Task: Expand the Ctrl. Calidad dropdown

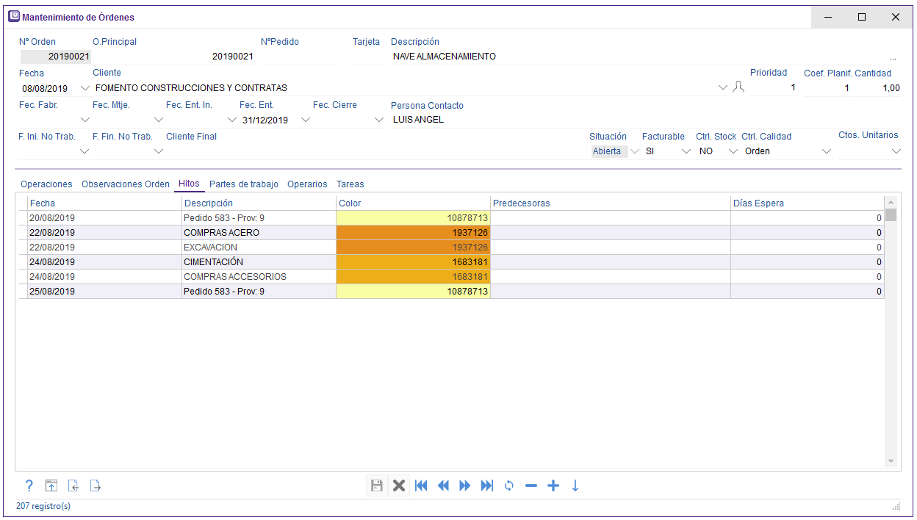Action: [x=827, y=151]
